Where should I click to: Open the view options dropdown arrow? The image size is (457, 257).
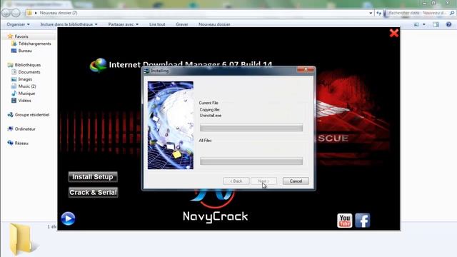(423, 24)
